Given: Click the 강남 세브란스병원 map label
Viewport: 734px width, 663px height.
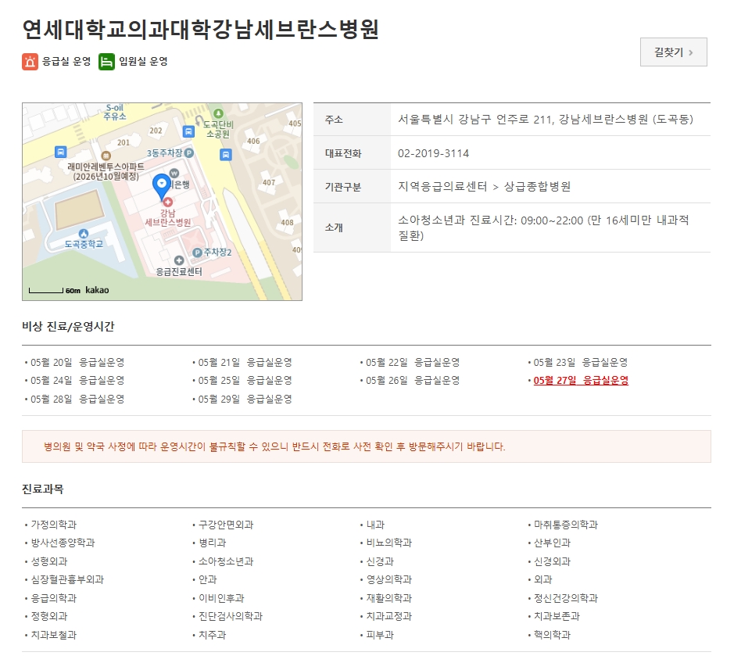Looking at the screenshot, I should (x=167, y=217).
